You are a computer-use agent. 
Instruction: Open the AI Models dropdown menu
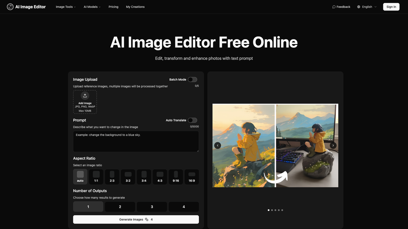92,7
